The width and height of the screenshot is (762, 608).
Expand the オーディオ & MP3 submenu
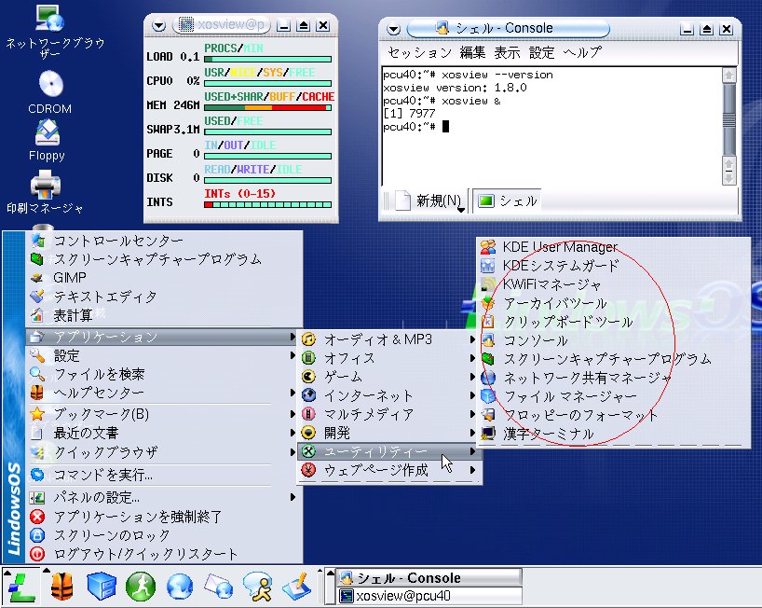(389, 339)
